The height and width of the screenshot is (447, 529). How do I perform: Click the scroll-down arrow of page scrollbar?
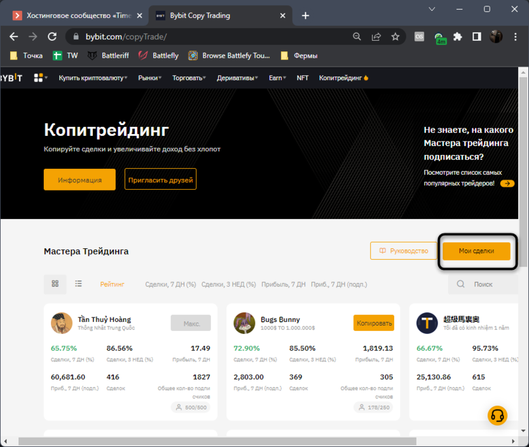point(523,430)
